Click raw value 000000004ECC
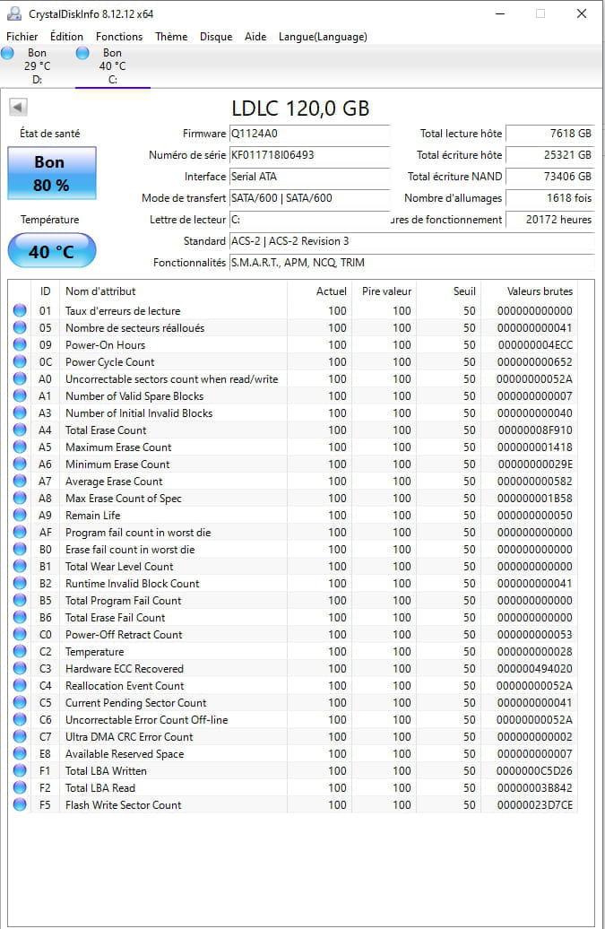Viewport: 605px width, 929px height. click(535, 345)
